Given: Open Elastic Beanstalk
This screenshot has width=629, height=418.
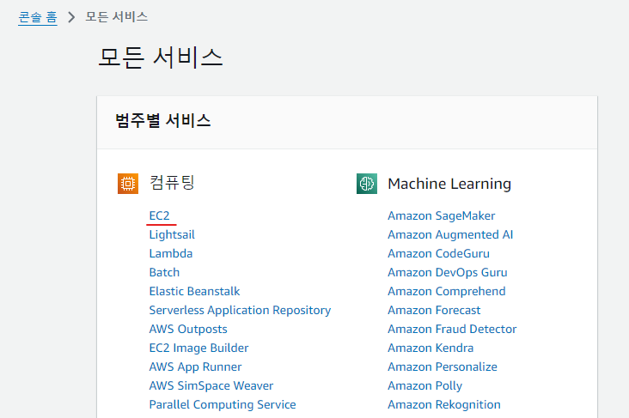Looking at the screenshot, I should [194, 291].
